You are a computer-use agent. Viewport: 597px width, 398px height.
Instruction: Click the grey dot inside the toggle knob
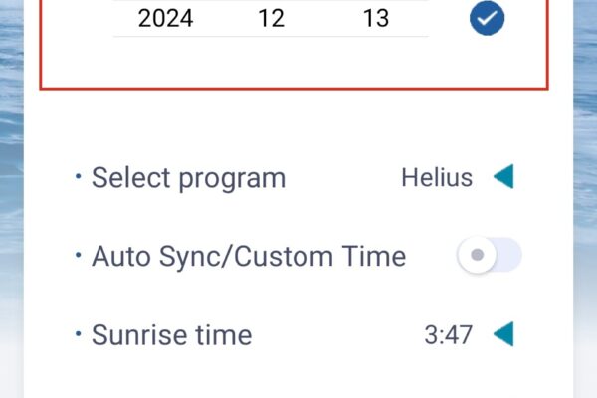[x=477, y=255]
